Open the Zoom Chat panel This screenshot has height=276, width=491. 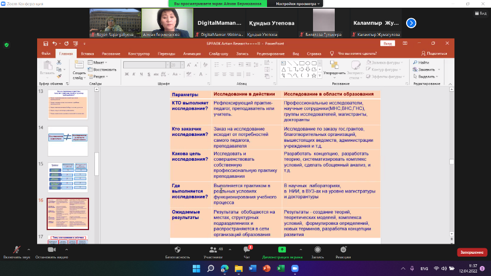pyautogui.click(x=247, y=251)
